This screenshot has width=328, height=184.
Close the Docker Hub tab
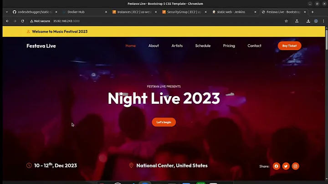click(x=106, y=12)
